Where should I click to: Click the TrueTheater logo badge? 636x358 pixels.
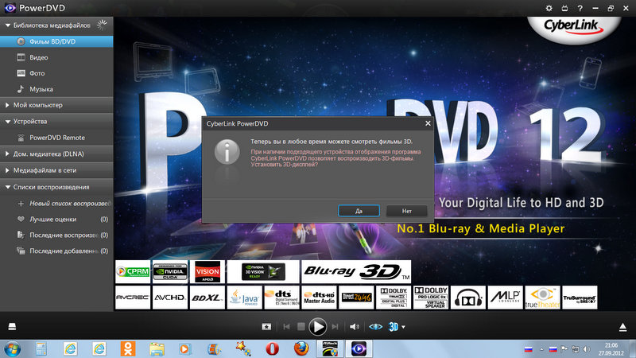click(542, 298)
